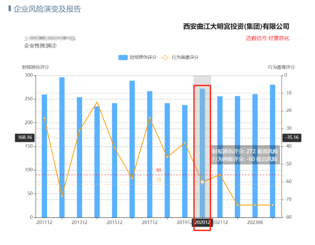Click the 201512 blue bar
Viewport: 315px width, 245px height.
click(x=115, y=160)
